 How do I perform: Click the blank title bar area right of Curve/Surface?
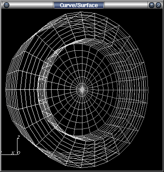[x=126, y=5]
